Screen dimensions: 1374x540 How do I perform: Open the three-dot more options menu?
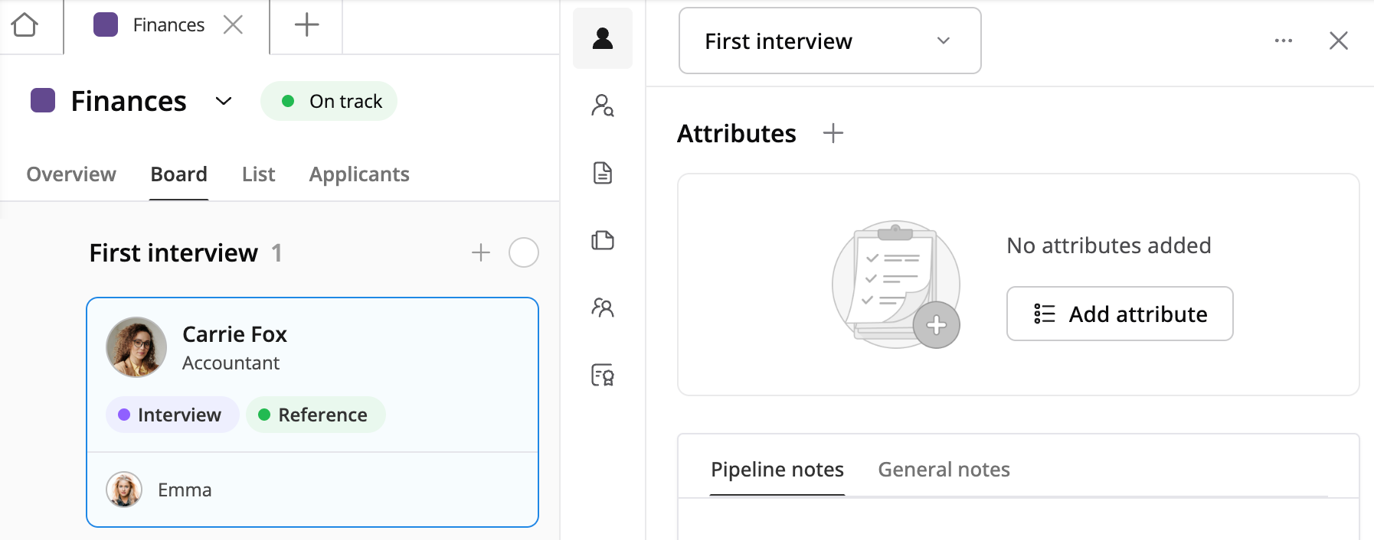[1283, 41]
